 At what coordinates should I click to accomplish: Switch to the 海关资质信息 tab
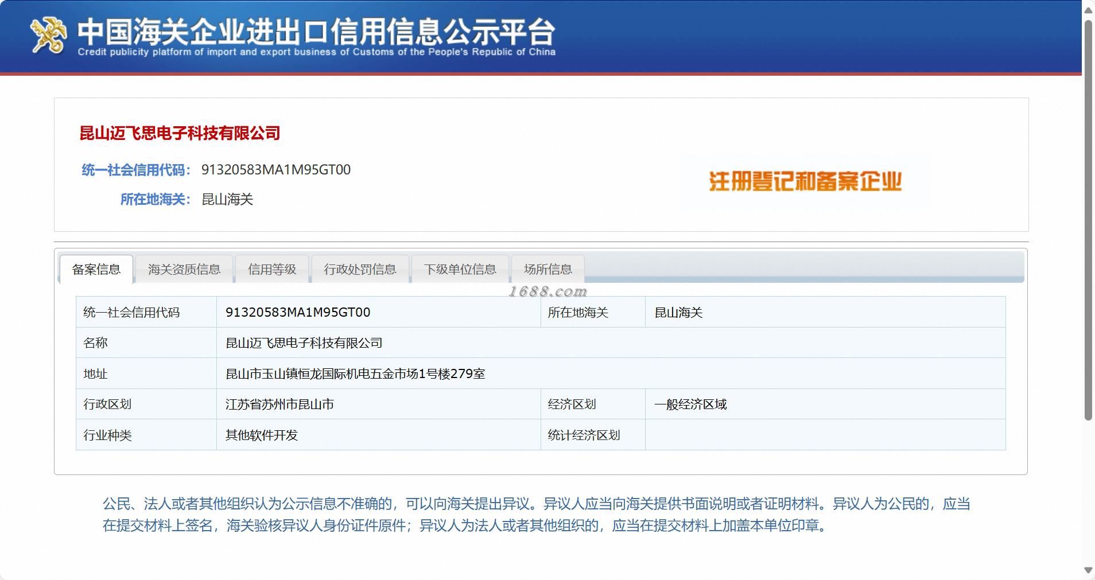pyautogui.click(x=184, y=269)
